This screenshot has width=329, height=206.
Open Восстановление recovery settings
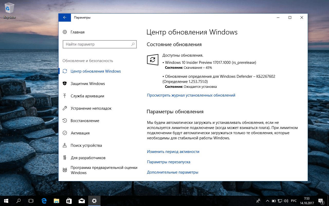(85, 121)
